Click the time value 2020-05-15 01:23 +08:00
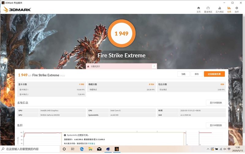The width and height of the screenshot is (245, 154). tap(190, 111)
